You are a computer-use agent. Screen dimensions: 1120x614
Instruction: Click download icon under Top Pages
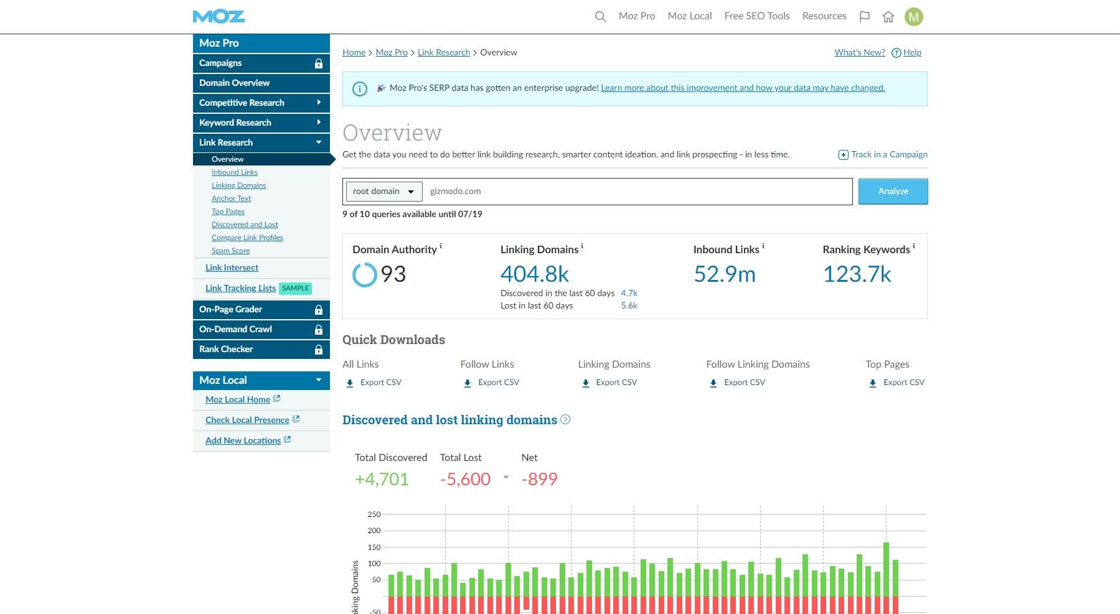873,383
